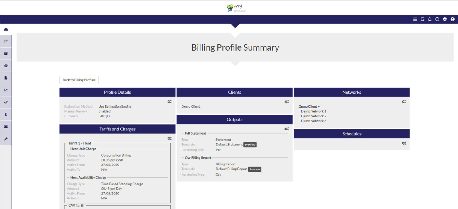Open the wrench tools icon in the sidebar
Viewport: 458px width, 209px height.
tap(6, 139)
